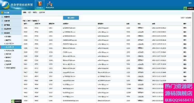Click admin@qq.com in the R391 row
194x103 pixels.
click(x=103, y=28)
